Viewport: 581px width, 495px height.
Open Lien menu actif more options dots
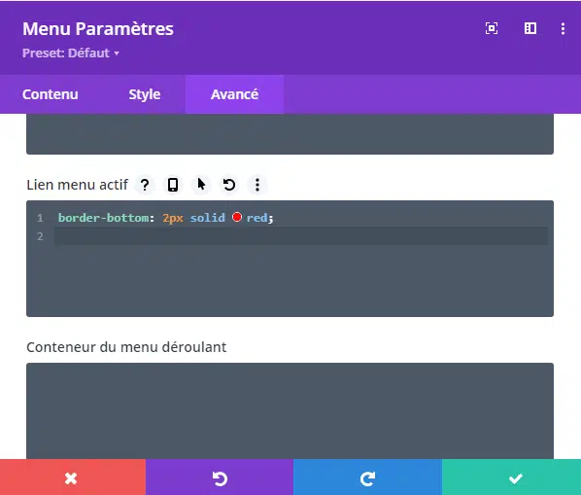pos(257,185)
